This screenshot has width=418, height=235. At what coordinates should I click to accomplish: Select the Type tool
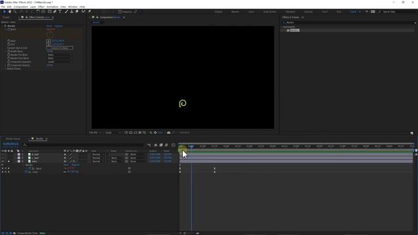click(x=60, y=12)
